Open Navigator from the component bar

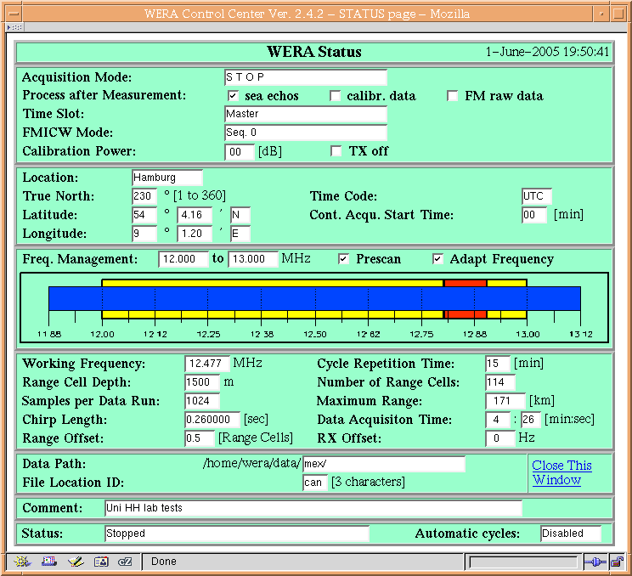(22, 561)
